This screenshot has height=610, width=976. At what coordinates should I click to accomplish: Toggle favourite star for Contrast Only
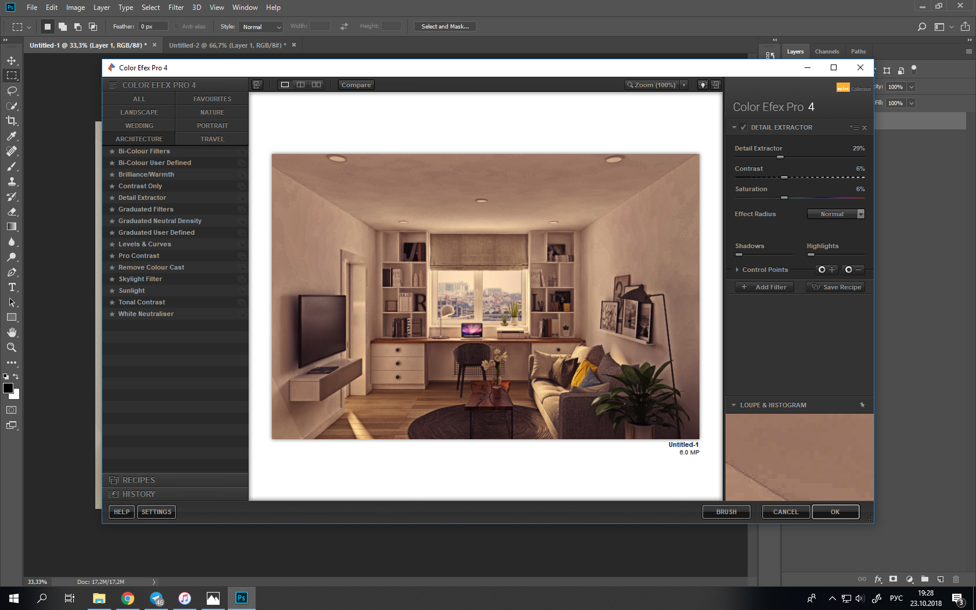112,186
